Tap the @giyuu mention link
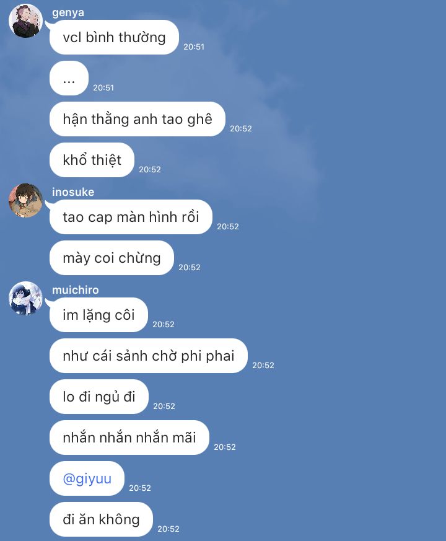 click(87, 478)
